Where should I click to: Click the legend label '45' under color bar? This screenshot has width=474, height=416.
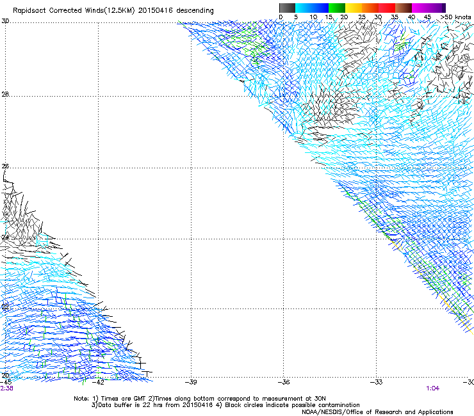(427, 17)
